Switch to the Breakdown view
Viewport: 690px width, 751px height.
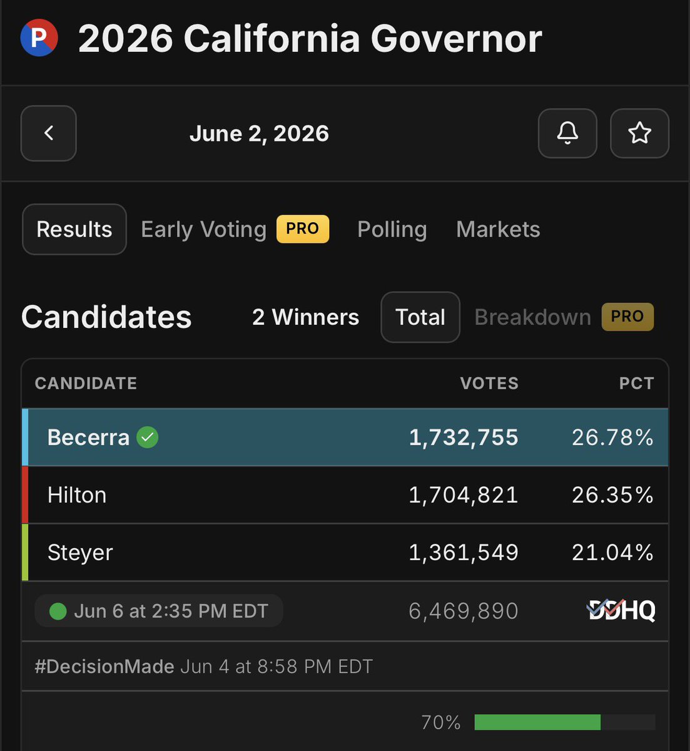point(532,317)
